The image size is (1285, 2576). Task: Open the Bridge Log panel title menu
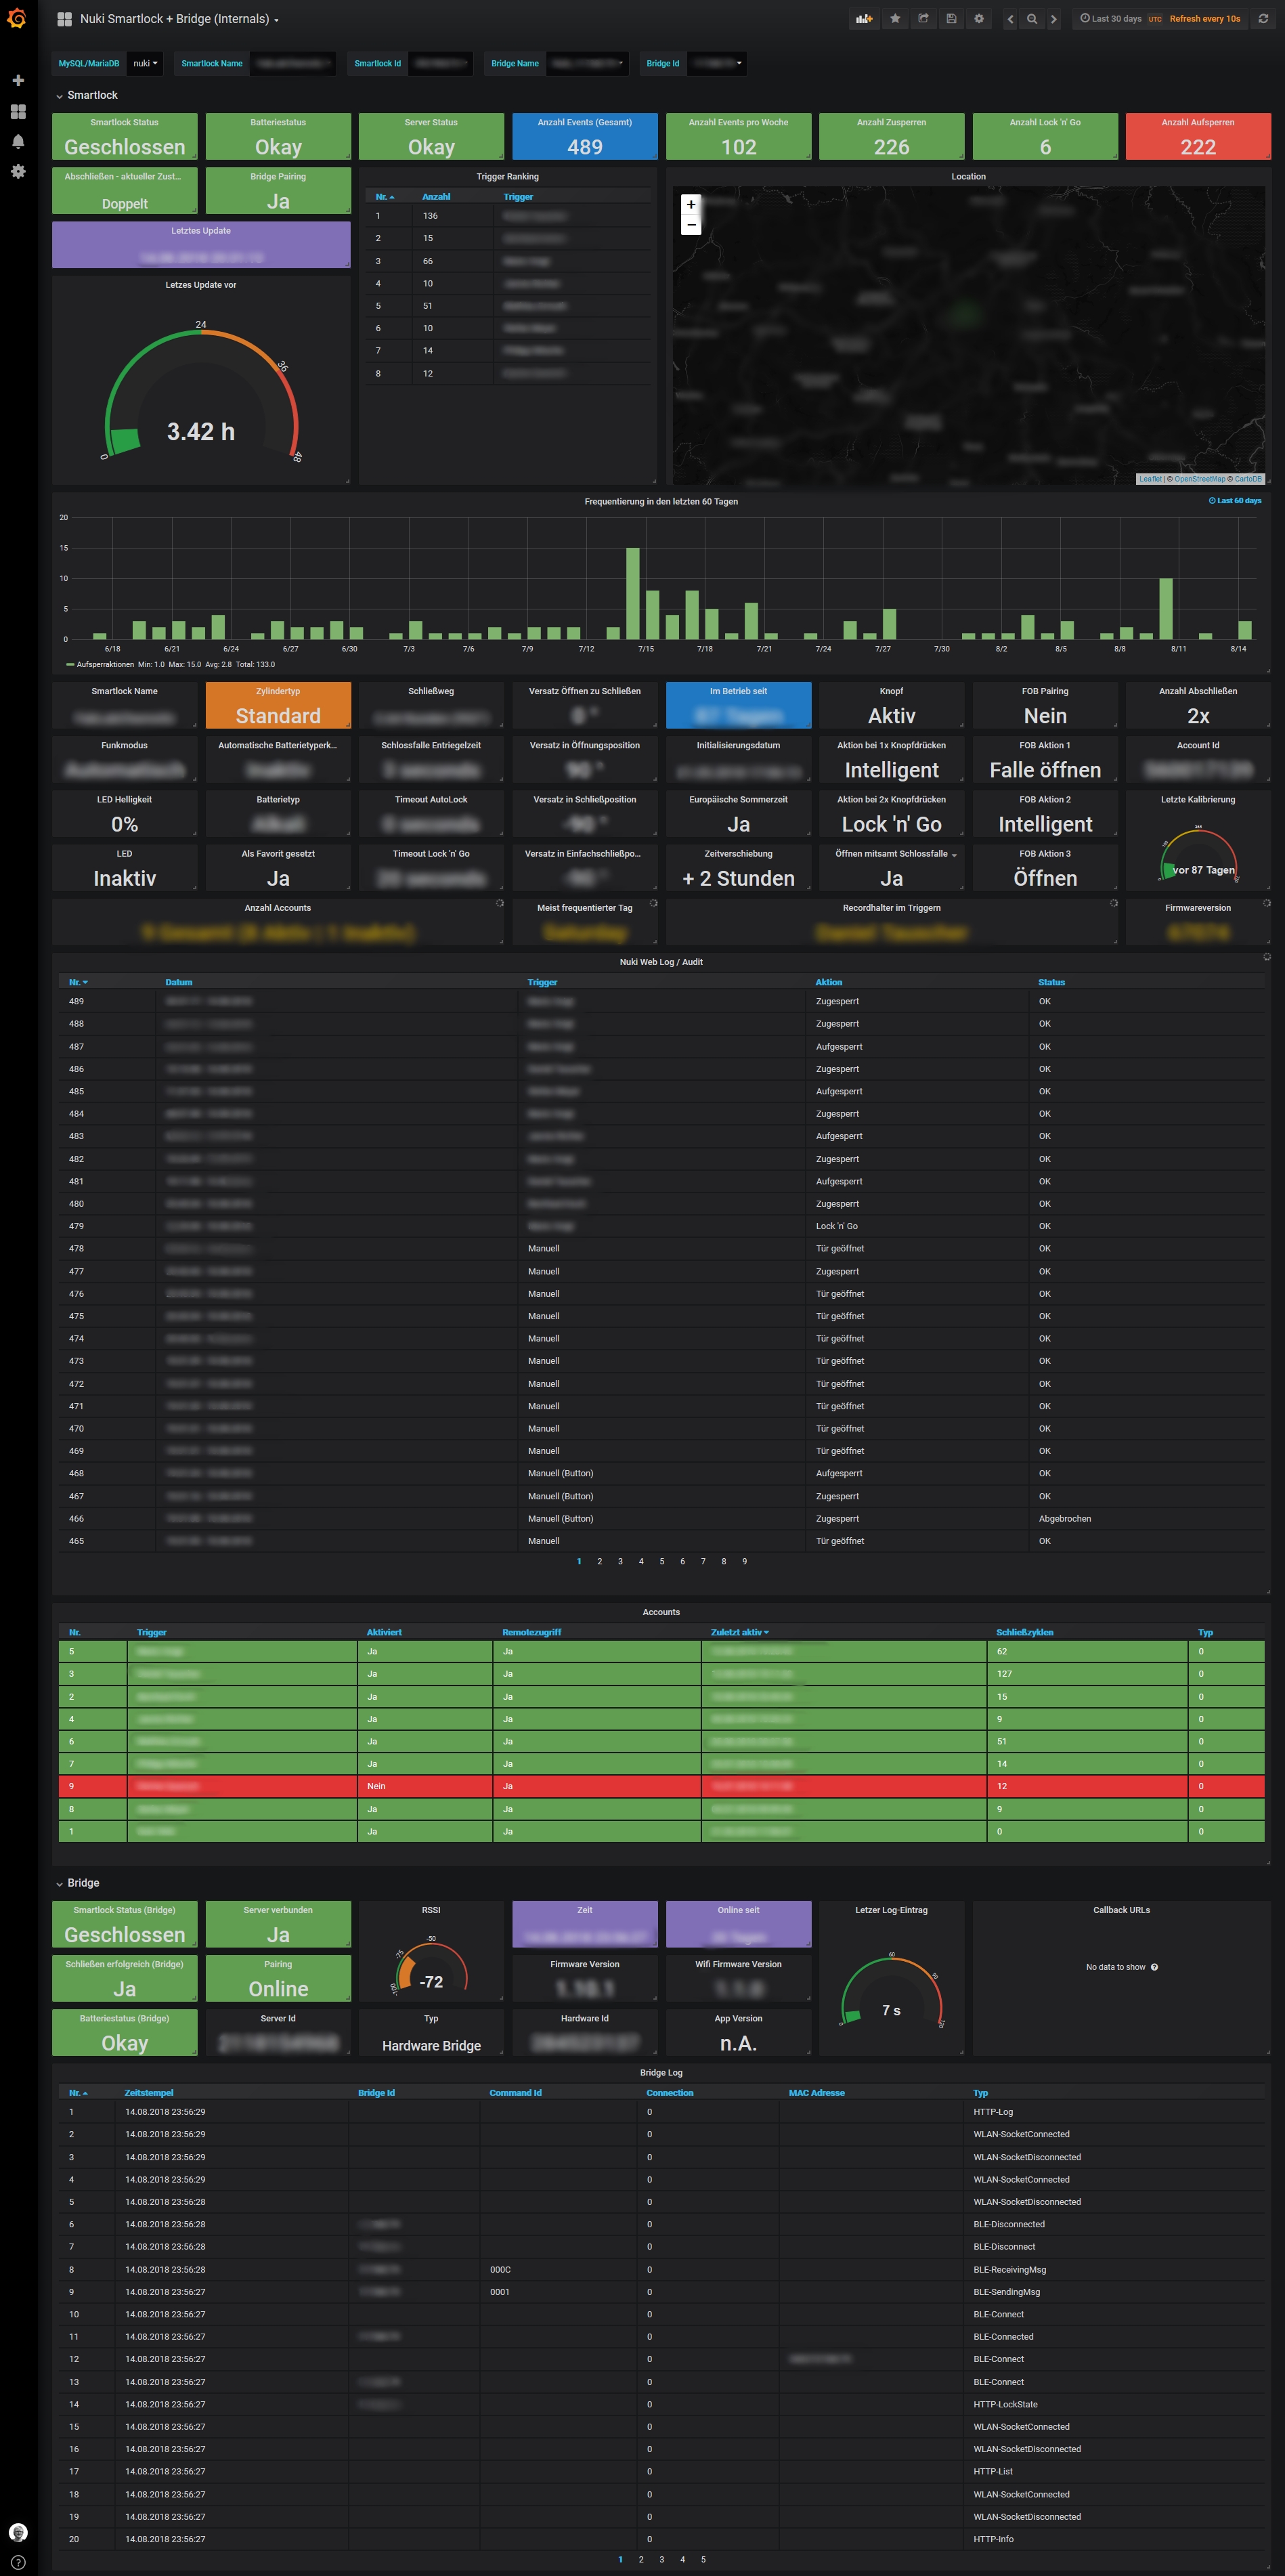(661, 2073)
